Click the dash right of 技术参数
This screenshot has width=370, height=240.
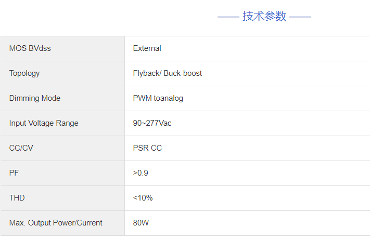pos(300,17)
